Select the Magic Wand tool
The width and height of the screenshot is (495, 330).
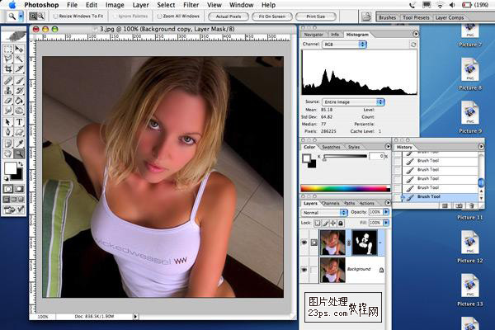pyautogui.click(x=19, y=59)
